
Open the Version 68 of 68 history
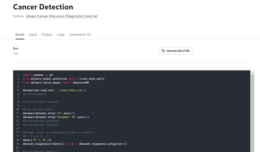click(176, 51)
